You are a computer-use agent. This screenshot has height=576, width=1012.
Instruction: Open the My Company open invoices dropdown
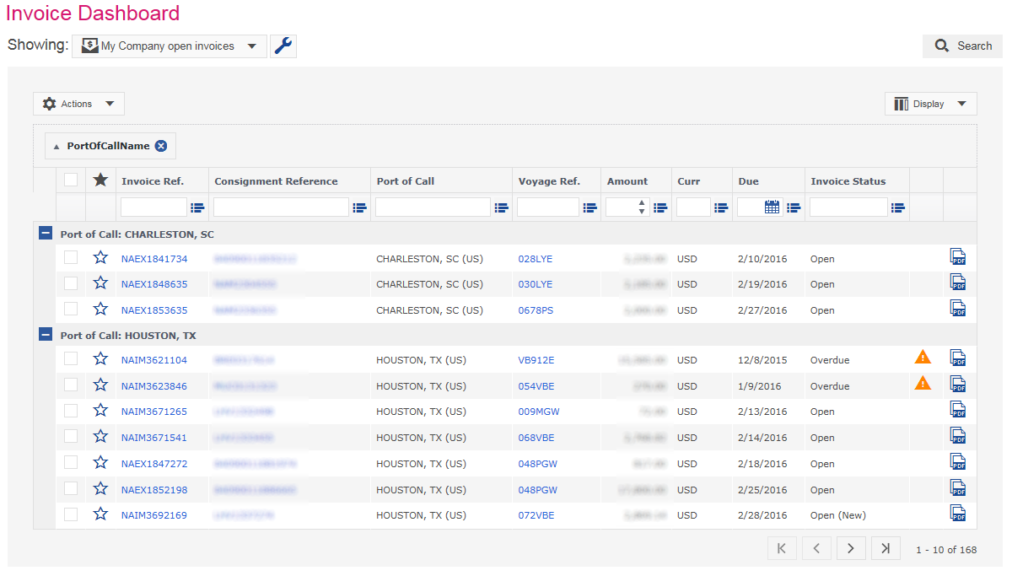(169, 46)
